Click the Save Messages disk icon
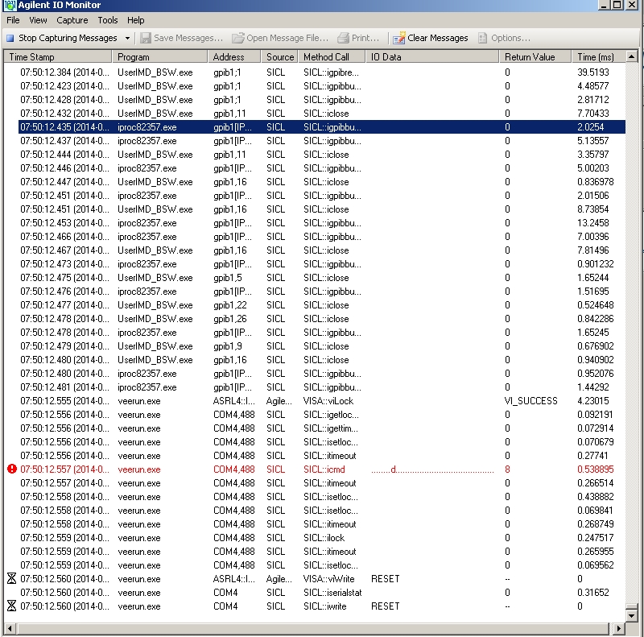644x637 pixels. [146, 38]
